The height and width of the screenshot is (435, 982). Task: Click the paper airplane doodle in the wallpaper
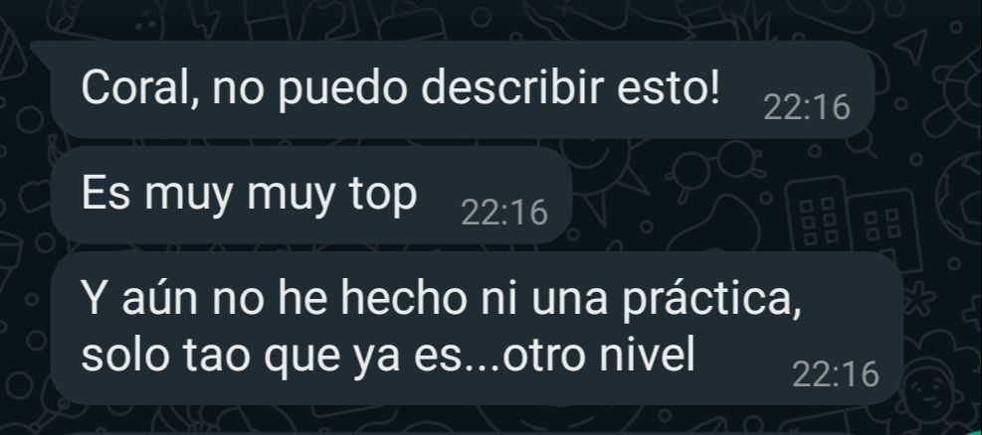pyautogui.click(x=910, y=47)
